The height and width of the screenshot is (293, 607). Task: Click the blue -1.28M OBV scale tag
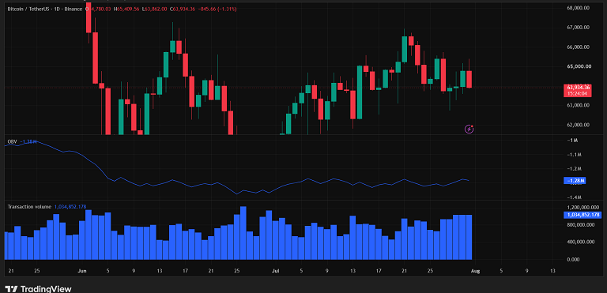[575, 180]
